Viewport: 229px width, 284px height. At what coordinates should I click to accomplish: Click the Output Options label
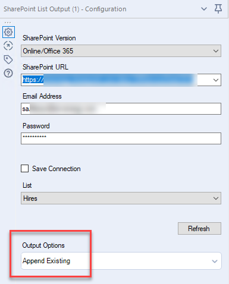43,245
